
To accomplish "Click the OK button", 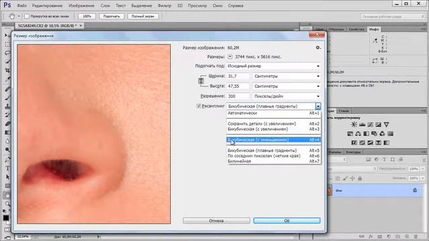I will coord(287,220).
